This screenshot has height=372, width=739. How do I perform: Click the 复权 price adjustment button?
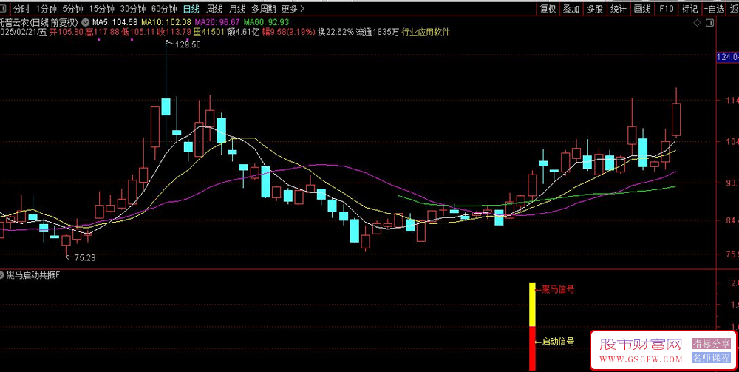pos(548,8)
